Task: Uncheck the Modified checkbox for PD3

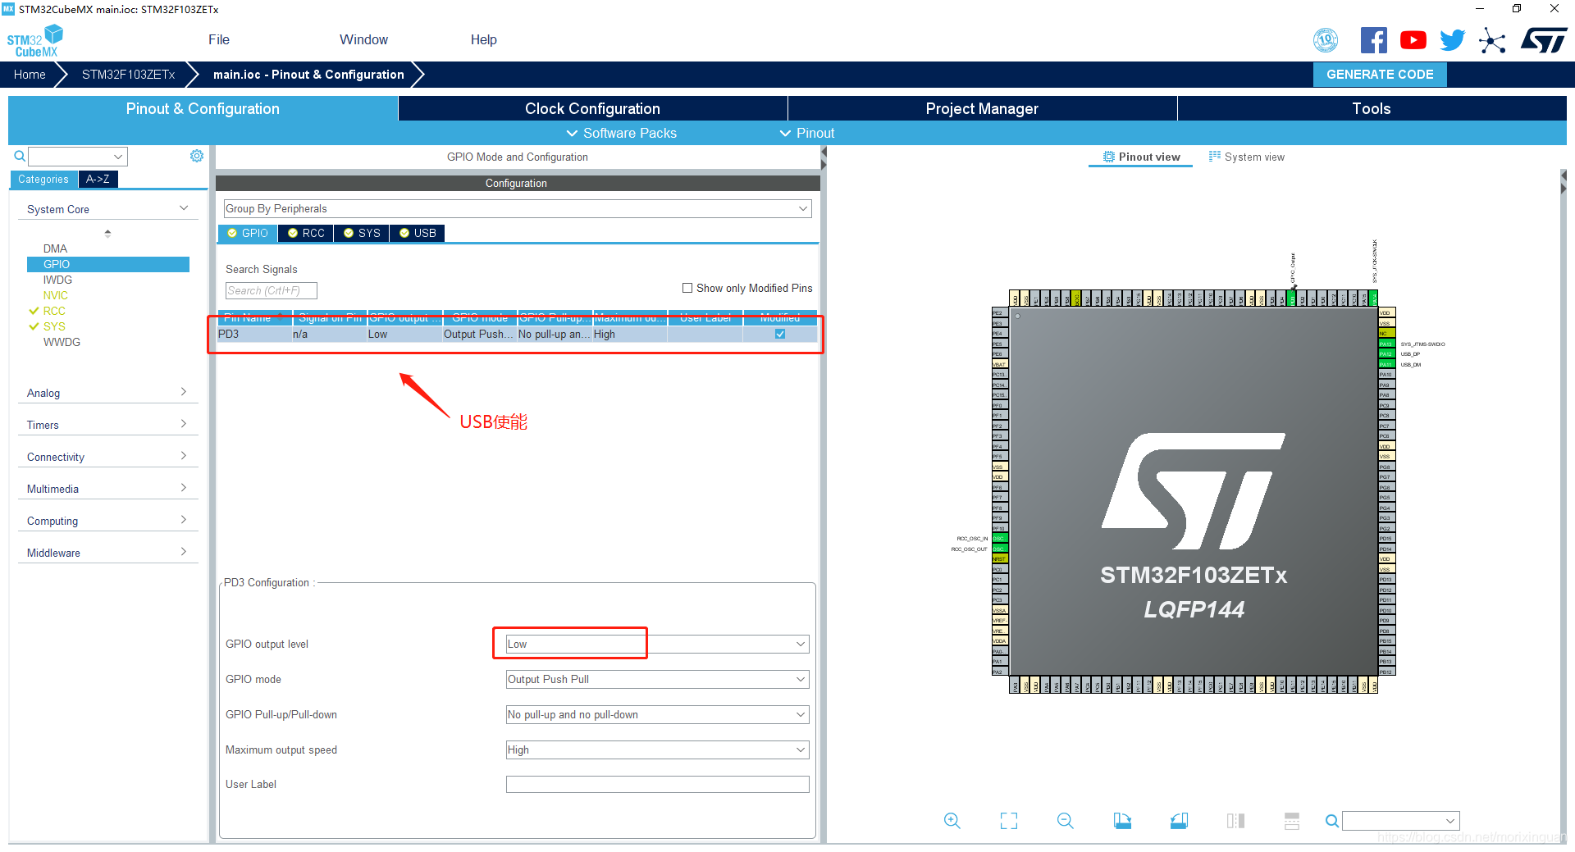Action: click(x=779, y=334)
